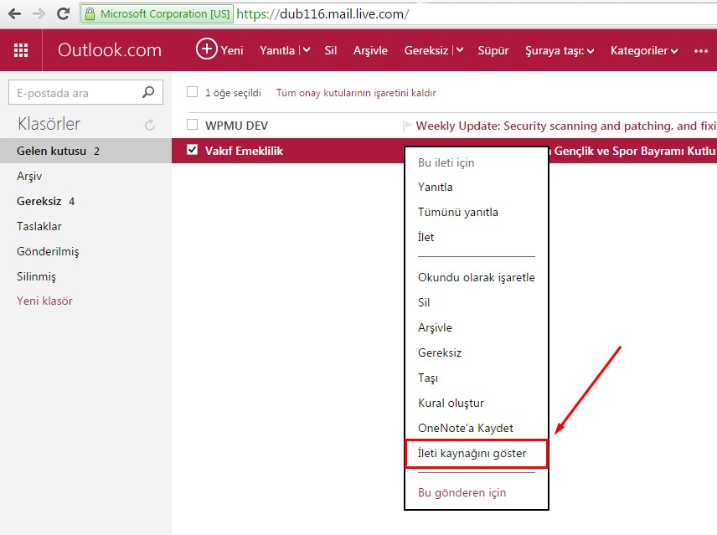Toggle the select-all checkbox above the list
Screen dimensions: 717x535
tap(193, 93)
